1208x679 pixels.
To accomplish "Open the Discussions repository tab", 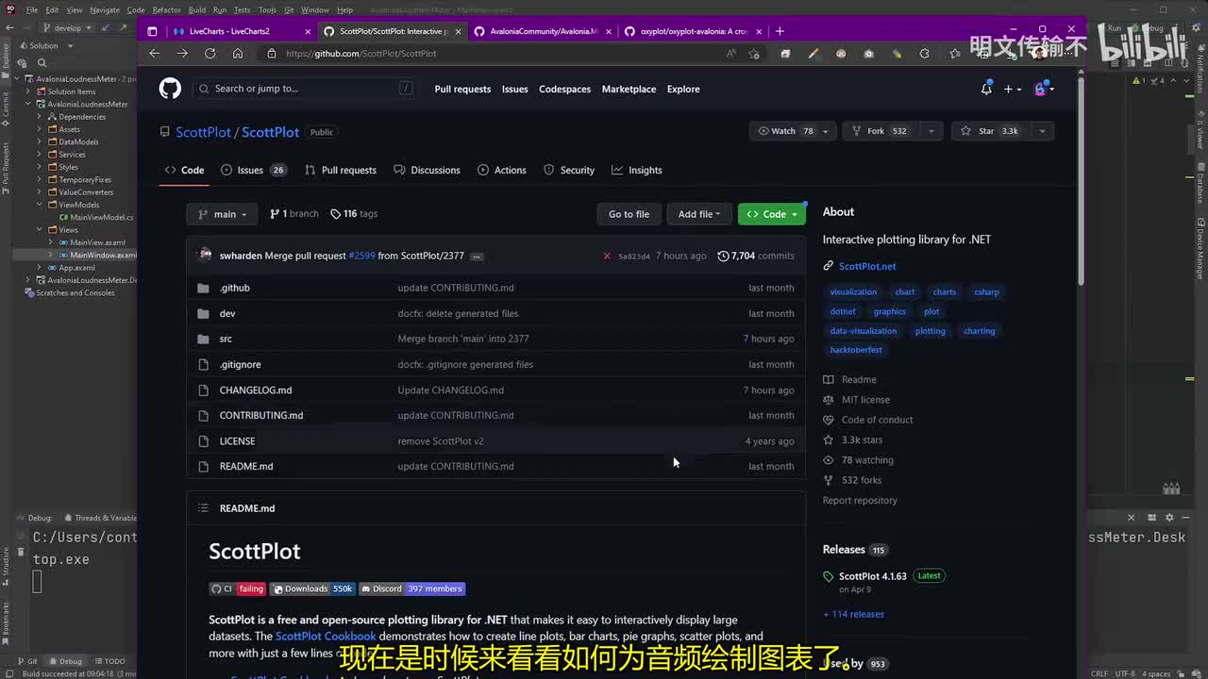I will [x=427, y=170].
